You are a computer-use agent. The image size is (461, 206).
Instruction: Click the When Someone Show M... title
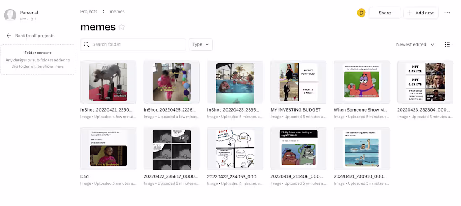pyautogui.click(x=361, y=110)
